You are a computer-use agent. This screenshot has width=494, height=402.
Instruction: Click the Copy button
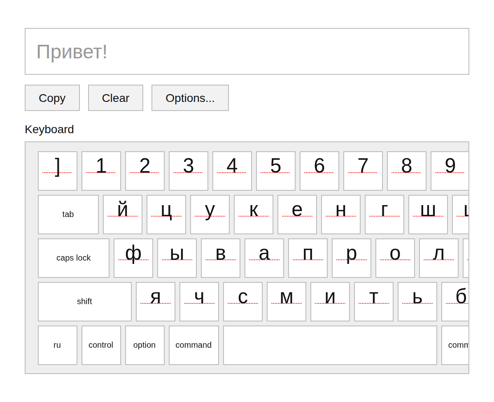tap(52, 98)
